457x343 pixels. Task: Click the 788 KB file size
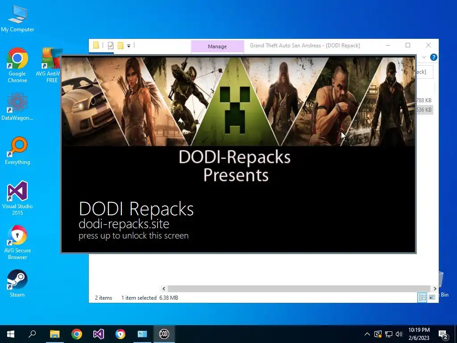424,100
